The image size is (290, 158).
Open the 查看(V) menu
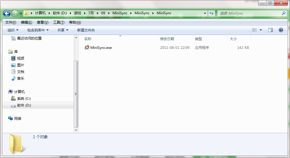[x=42, y=22]
